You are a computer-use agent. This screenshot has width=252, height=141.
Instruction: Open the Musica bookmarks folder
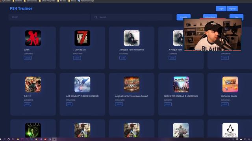72,1
